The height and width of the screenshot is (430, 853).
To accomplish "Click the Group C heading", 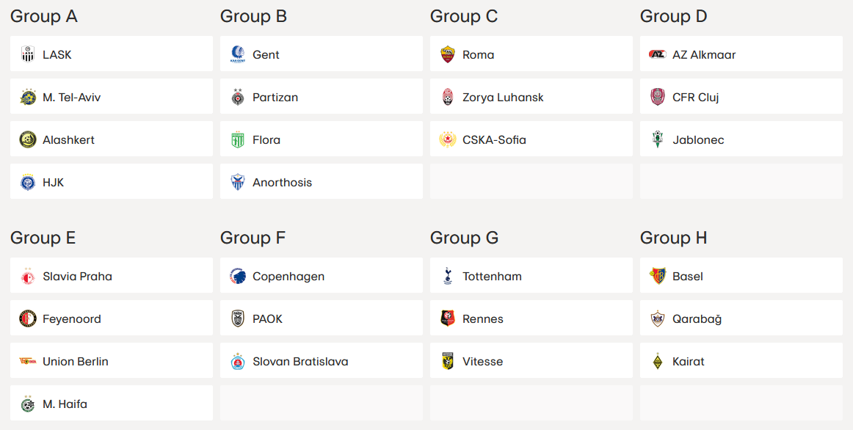I will click(x=464, y=16).
